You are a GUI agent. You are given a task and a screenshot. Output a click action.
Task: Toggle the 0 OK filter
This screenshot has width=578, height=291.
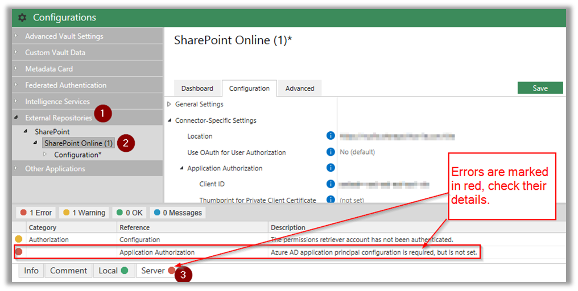[x=129, y=213]
